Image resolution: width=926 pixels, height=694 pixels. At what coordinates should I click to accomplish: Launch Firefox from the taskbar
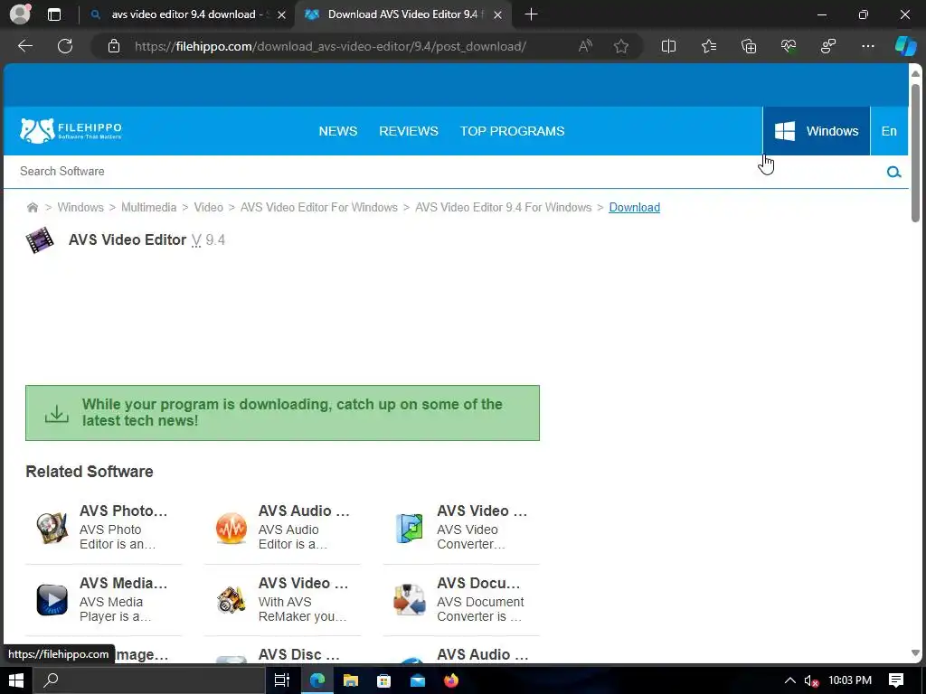[x=451, y=680]
